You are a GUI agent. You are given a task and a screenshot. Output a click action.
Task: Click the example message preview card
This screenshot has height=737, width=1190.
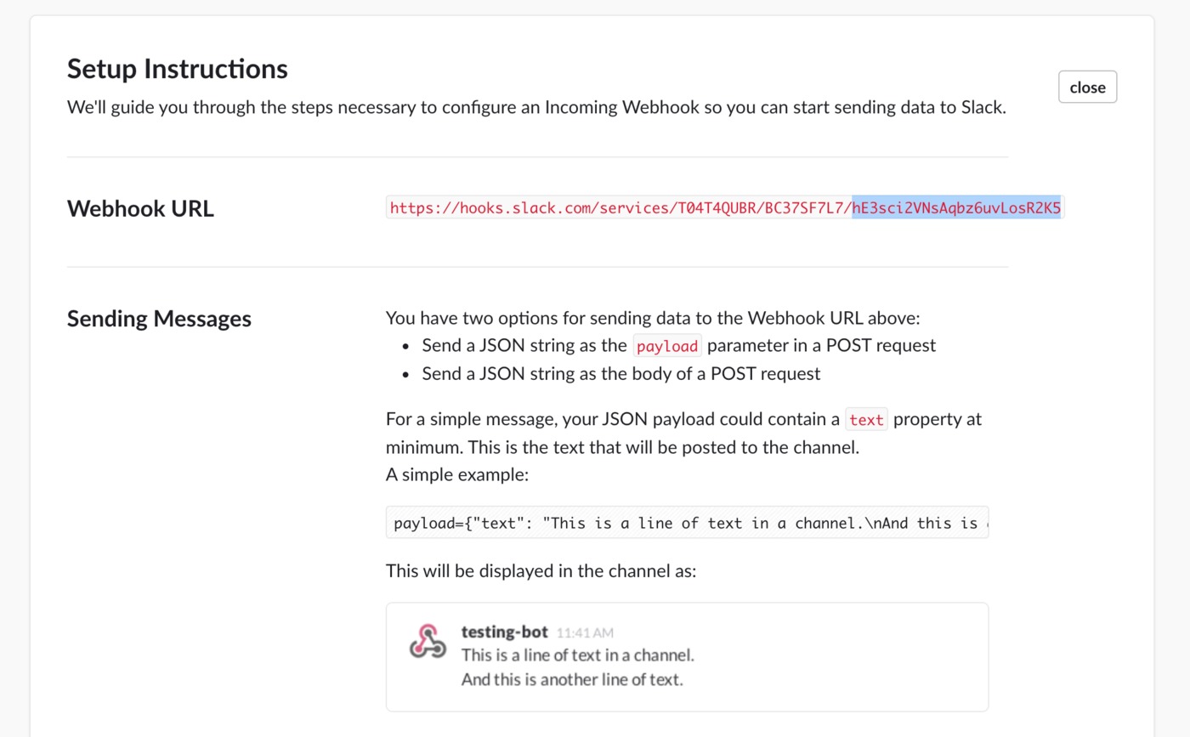[x=687, y=657]
